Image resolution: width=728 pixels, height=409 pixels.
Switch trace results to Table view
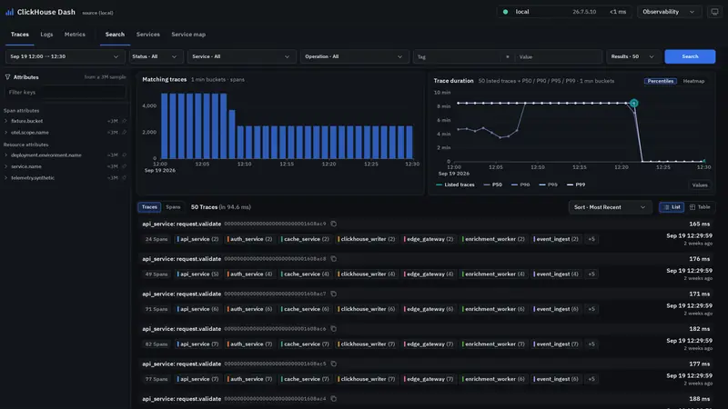click(700, 207)
